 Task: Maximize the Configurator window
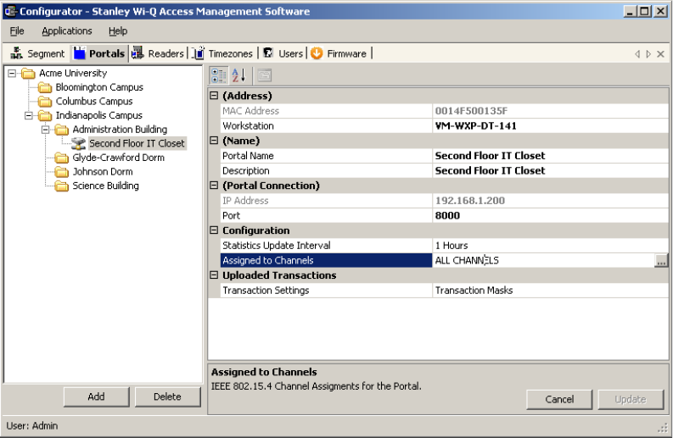pos(644,11)
